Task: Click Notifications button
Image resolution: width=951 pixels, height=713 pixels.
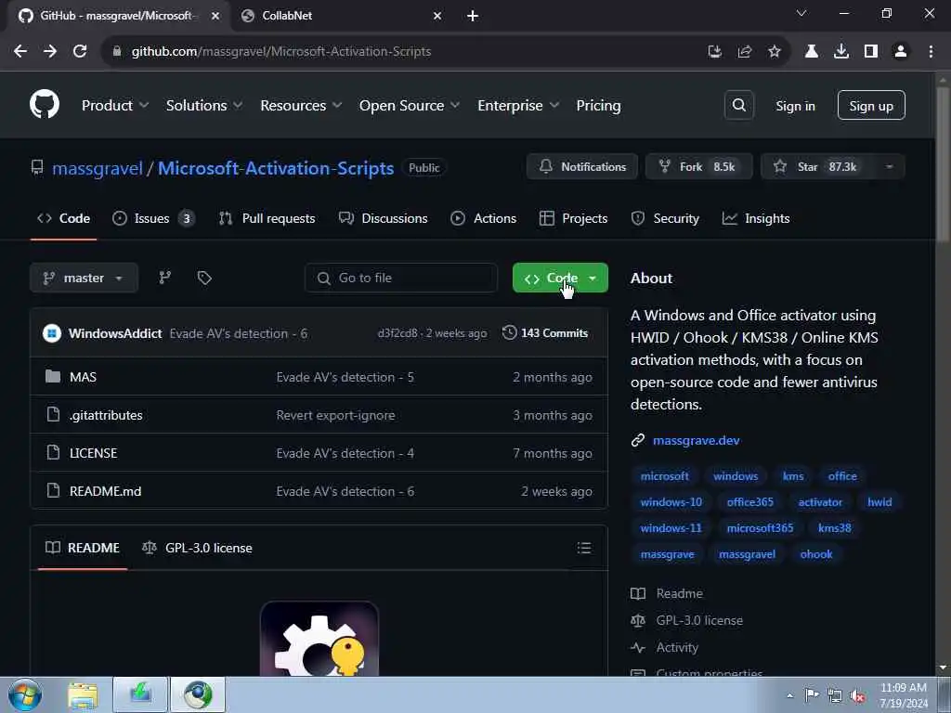Action: pyautogui.click(x=582, y=167)
